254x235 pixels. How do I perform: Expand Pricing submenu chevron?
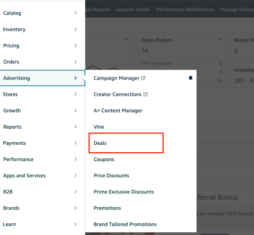coord(75,45)
